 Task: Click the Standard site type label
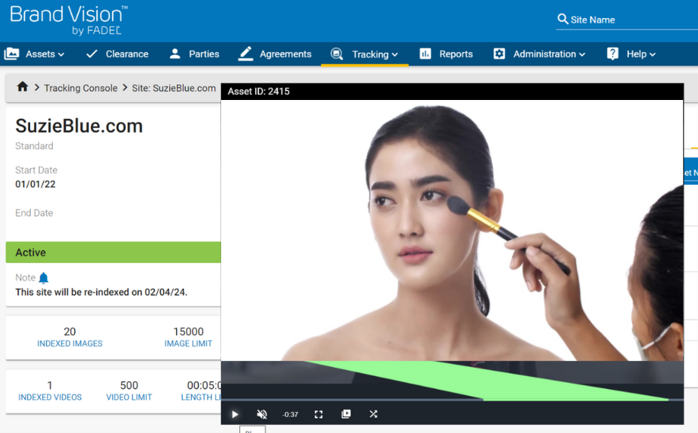[x=34, y=146]
